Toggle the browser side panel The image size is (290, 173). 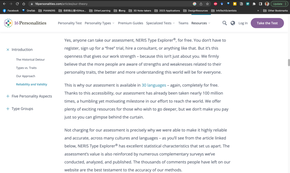261,4
